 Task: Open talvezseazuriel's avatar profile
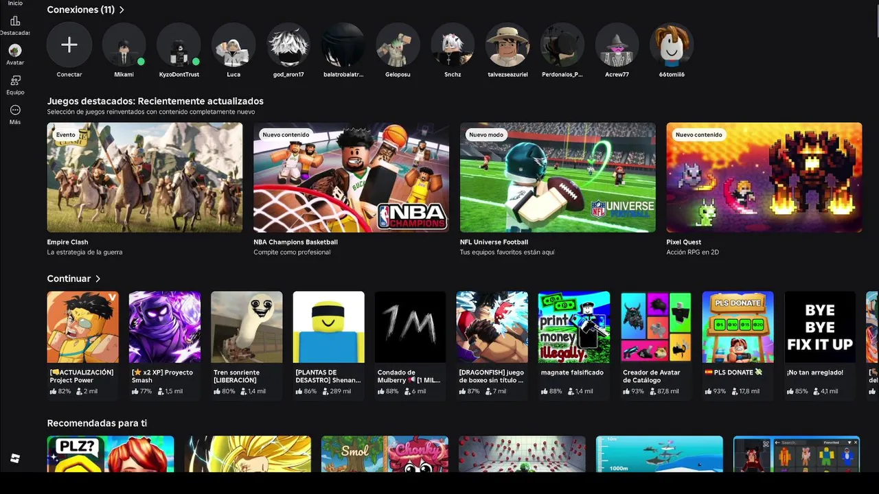click(507, 45)
